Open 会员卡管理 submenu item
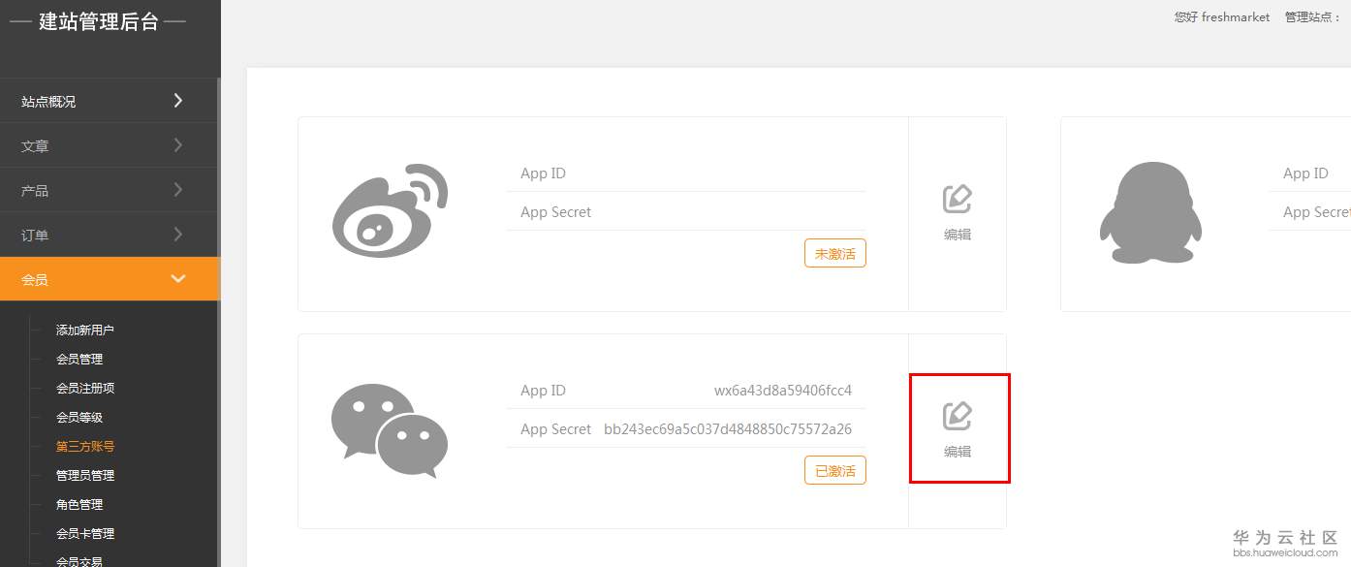 tap(85, 534)
